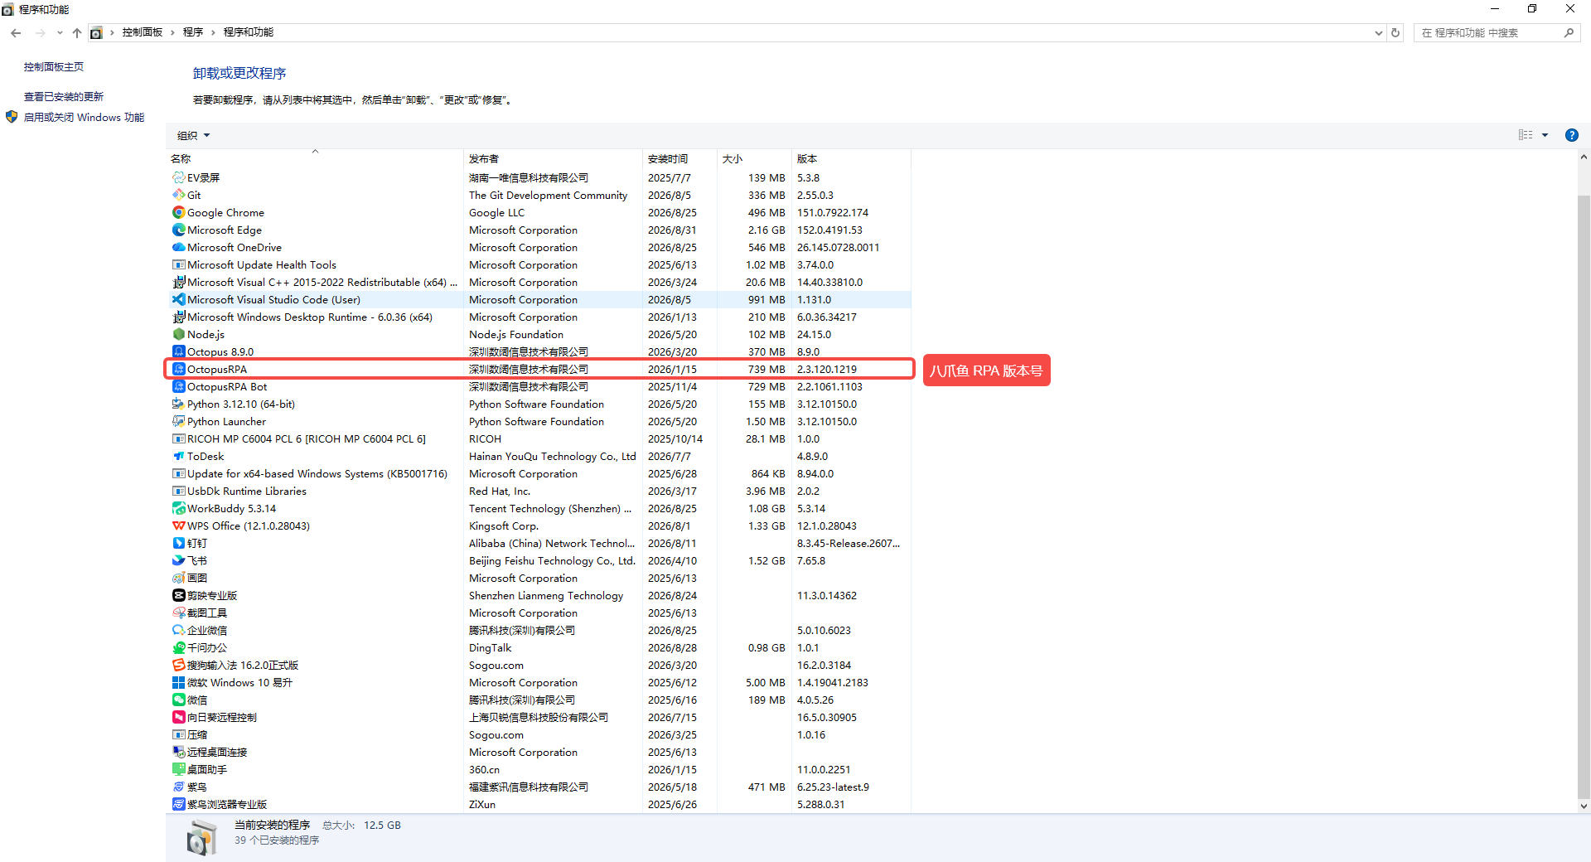Navigate to 程序 in breadcrumb
This screenshot has width=1591, height=862.
coord(193,32)
